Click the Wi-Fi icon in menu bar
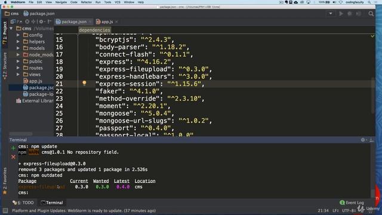 pyautogui.click(x=341, y=2)
